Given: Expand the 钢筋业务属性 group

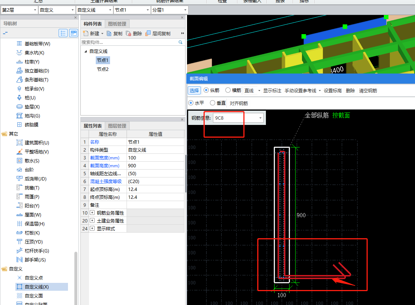Looking at the screenshot, I should pos(92,212).
